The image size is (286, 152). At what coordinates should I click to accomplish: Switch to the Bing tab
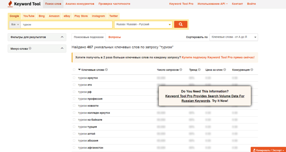(42, 16)
